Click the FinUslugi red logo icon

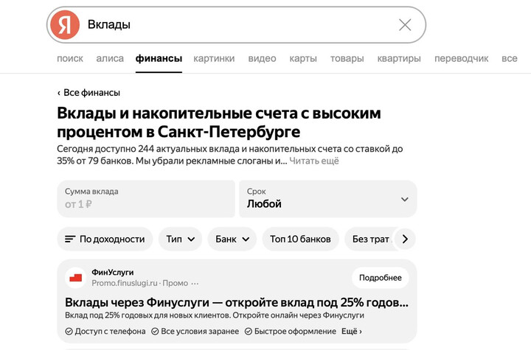coord(75,278)
